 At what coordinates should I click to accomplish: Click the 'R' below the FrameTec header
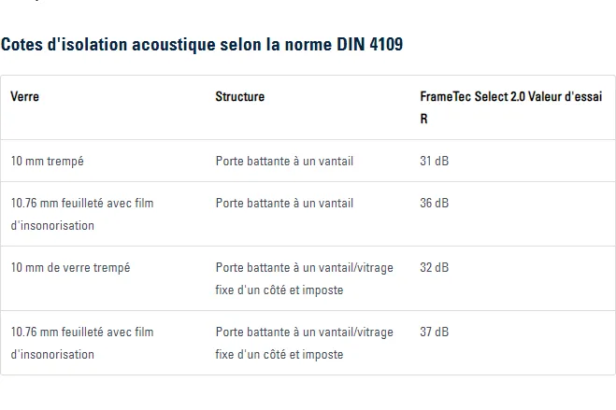[x=424, y=120]
